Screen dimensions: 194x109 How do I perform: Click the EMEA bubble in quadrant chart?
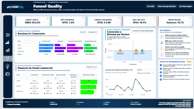point(136,50)
